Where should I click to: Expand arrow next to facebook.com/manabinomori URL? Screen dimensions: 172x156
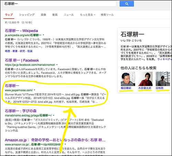click(57, 65)
